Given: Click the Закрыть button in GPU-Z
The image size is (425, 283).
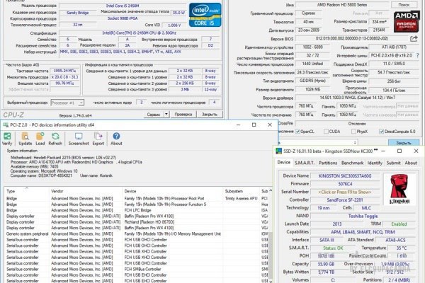Looking at the screenshot, I should coord(404,143).
